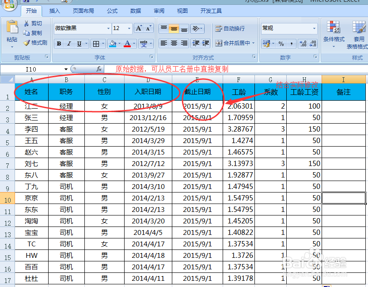Open the 插入 ribbon tab
This screenshot has width=368, height=287.
pyautogui.click(x=54, y=11)
